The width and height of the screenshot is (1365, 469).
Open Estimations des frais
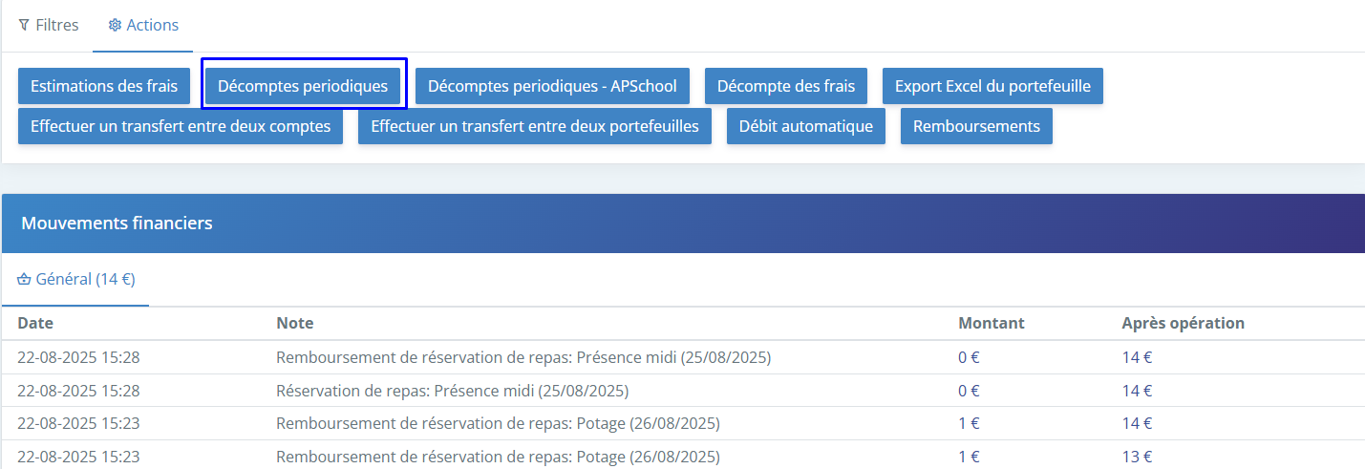(x=104, y=86)
